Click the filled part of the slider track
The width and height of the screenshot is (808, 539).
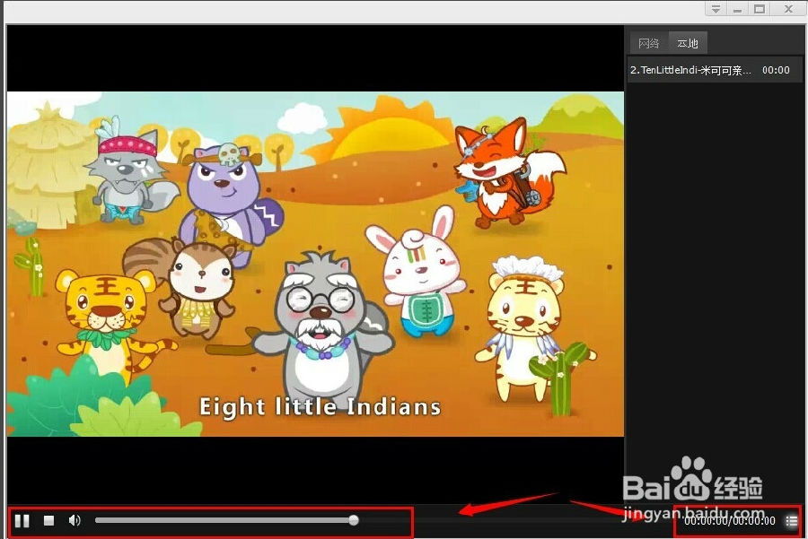[224, 520]
